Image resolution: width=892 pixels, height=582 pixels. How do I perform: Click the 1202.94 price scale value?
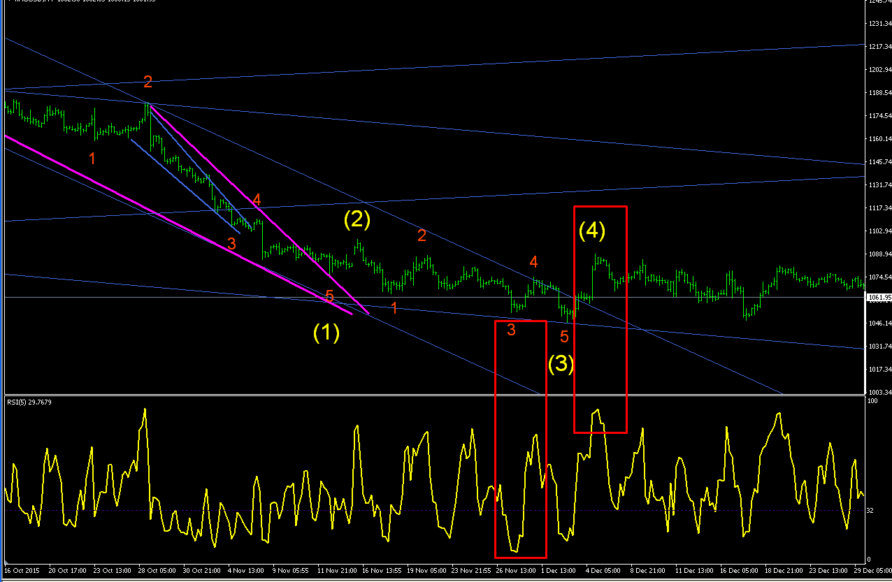(879, 70)
